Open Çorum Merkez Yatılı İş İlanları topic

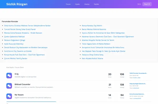[x=16, y=58]
